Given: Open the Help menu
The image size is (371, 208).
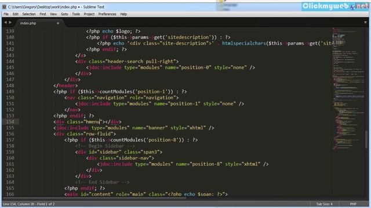Looking at the screenshot, I should [x=123, y=14].
